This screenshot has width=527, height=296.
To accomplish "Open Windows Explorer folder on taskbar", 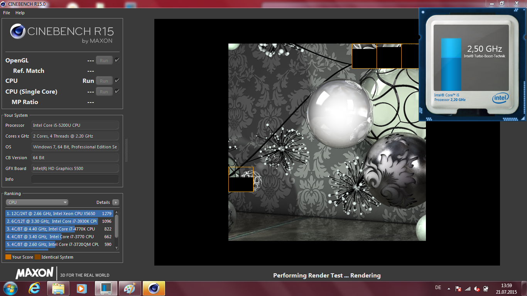I will 58,288.
